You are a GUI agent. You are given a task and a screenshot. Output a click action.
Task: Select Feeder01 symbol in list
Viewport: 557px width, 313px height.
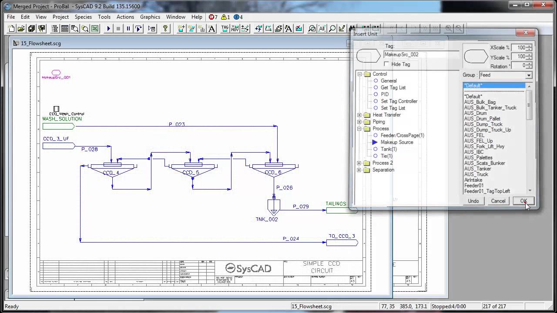tap(473, 186)
